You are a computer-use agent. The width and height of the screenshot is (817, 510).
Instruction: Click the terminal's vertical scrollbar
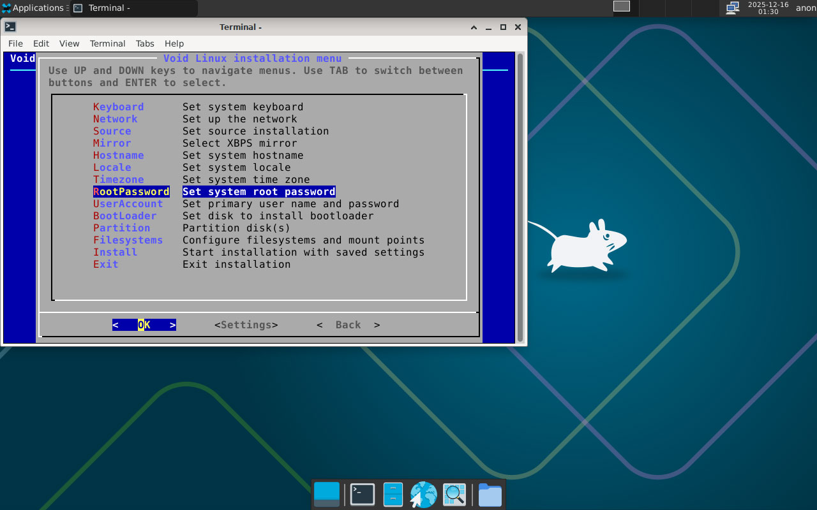click(x=520, y=198)
